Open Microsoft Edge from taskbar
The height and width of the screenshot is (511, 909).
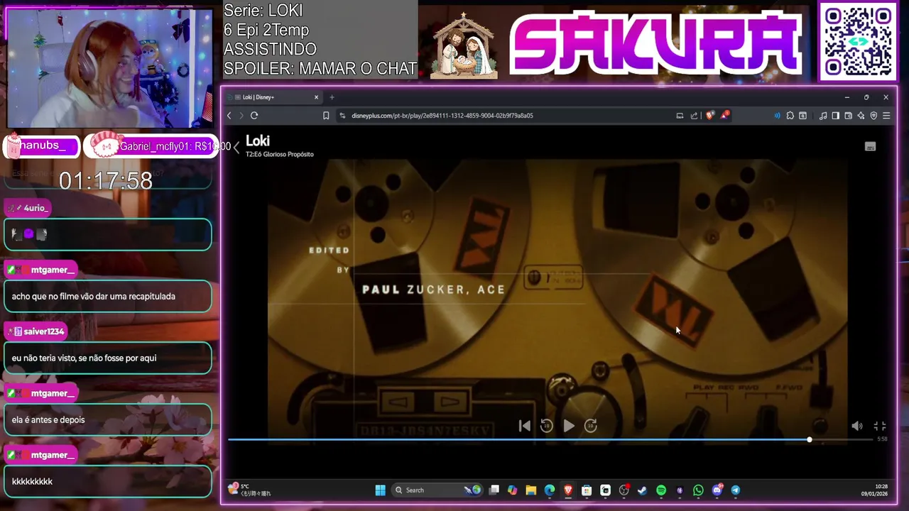click(550, 490)
